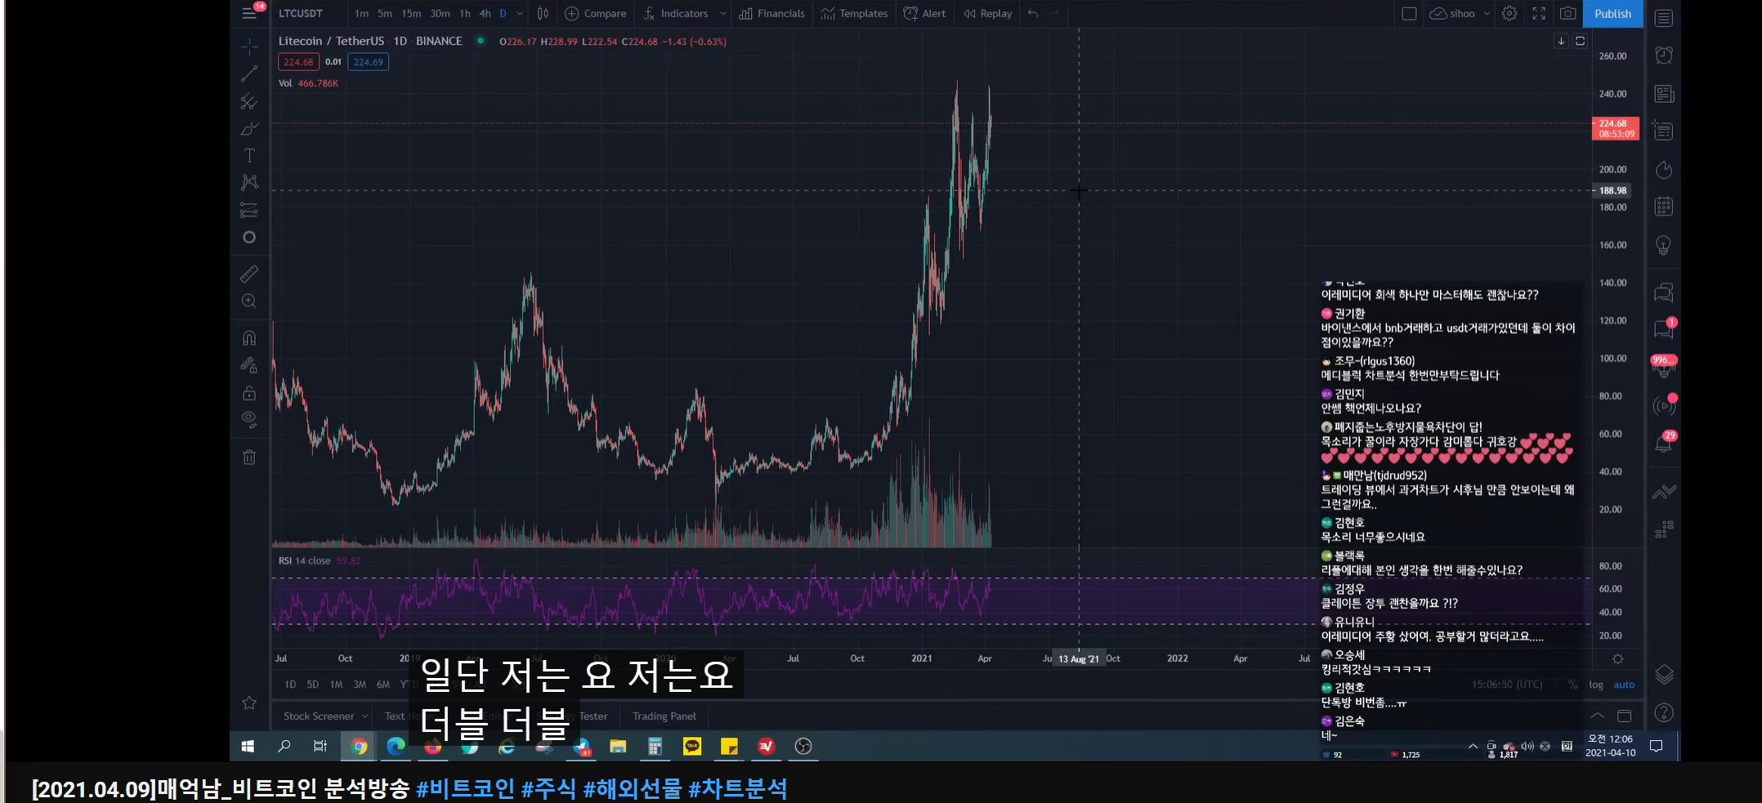Click the buy price 224.69 button

point(368,62)
